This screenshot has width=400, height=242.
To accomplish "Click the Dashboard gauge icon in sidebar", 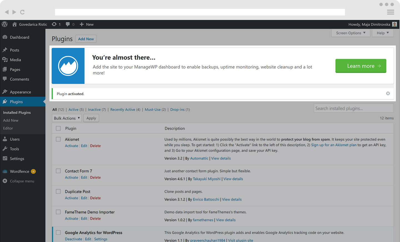I will [x=5, y=37].
